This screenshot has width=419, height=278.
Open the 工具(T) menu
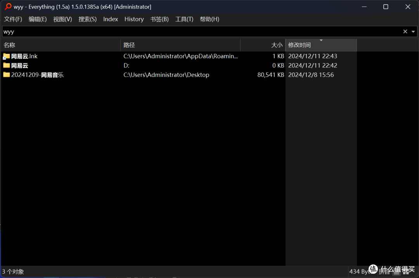tap(184, 19)
